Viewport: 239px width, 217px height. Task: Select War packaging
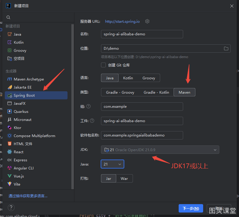[124, 178]
